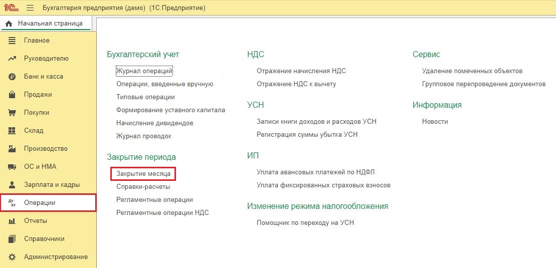Open Новости link
The image size is (556, 268).
tap(435, 121)
